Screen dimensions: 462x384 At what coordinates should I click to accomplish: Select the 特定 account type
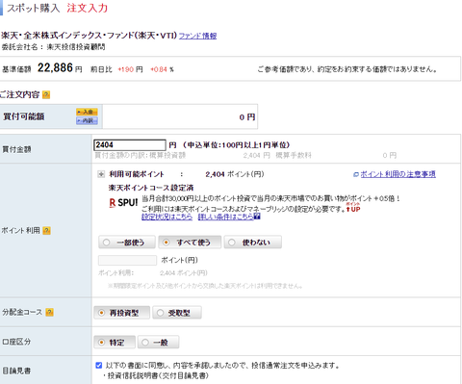(x=114, y=343)
